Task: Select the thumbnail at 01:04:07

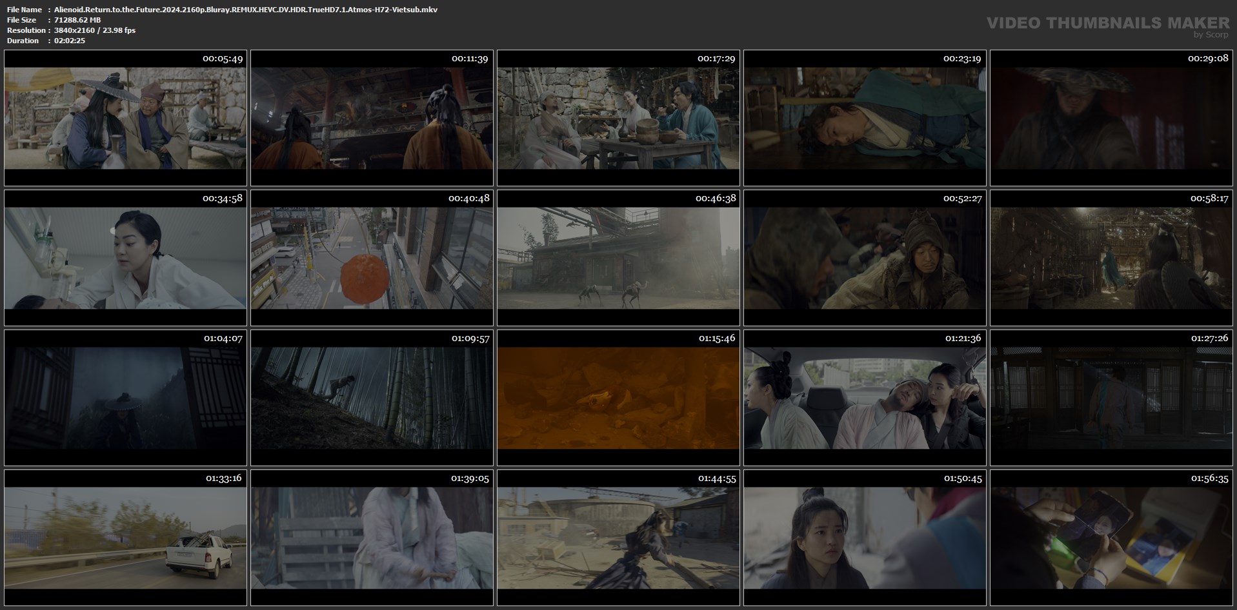Action: [x=125, y=398]
